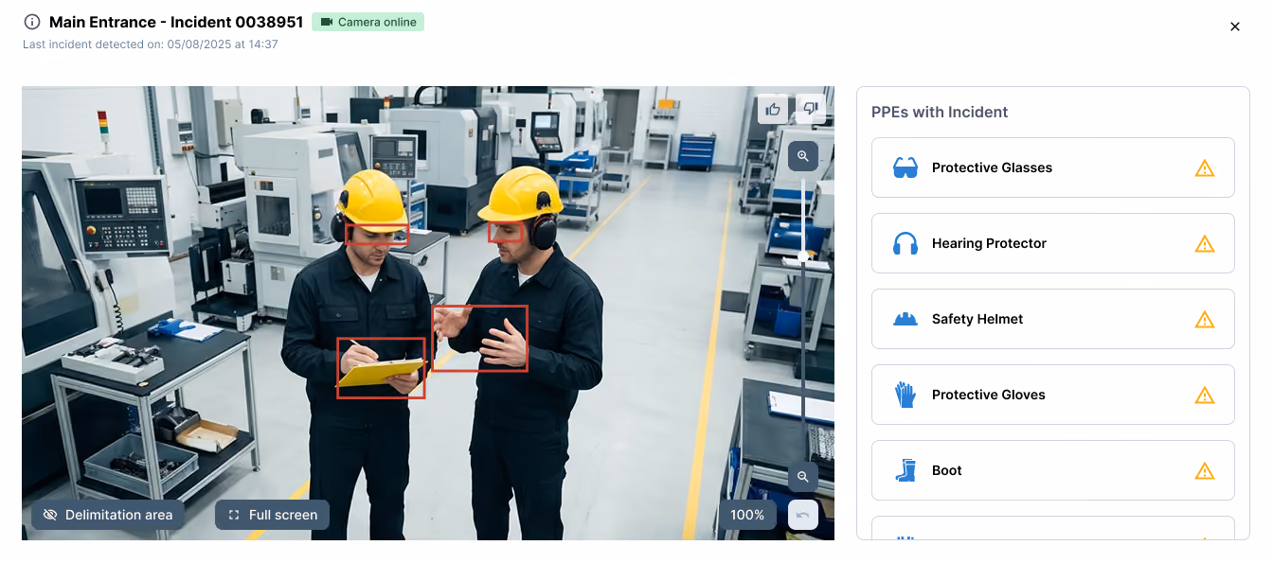The height and width of the screenshot is (563, 1273).
Task: Toggle the Delimitation area visibility
Action: (x=108, y=515)
